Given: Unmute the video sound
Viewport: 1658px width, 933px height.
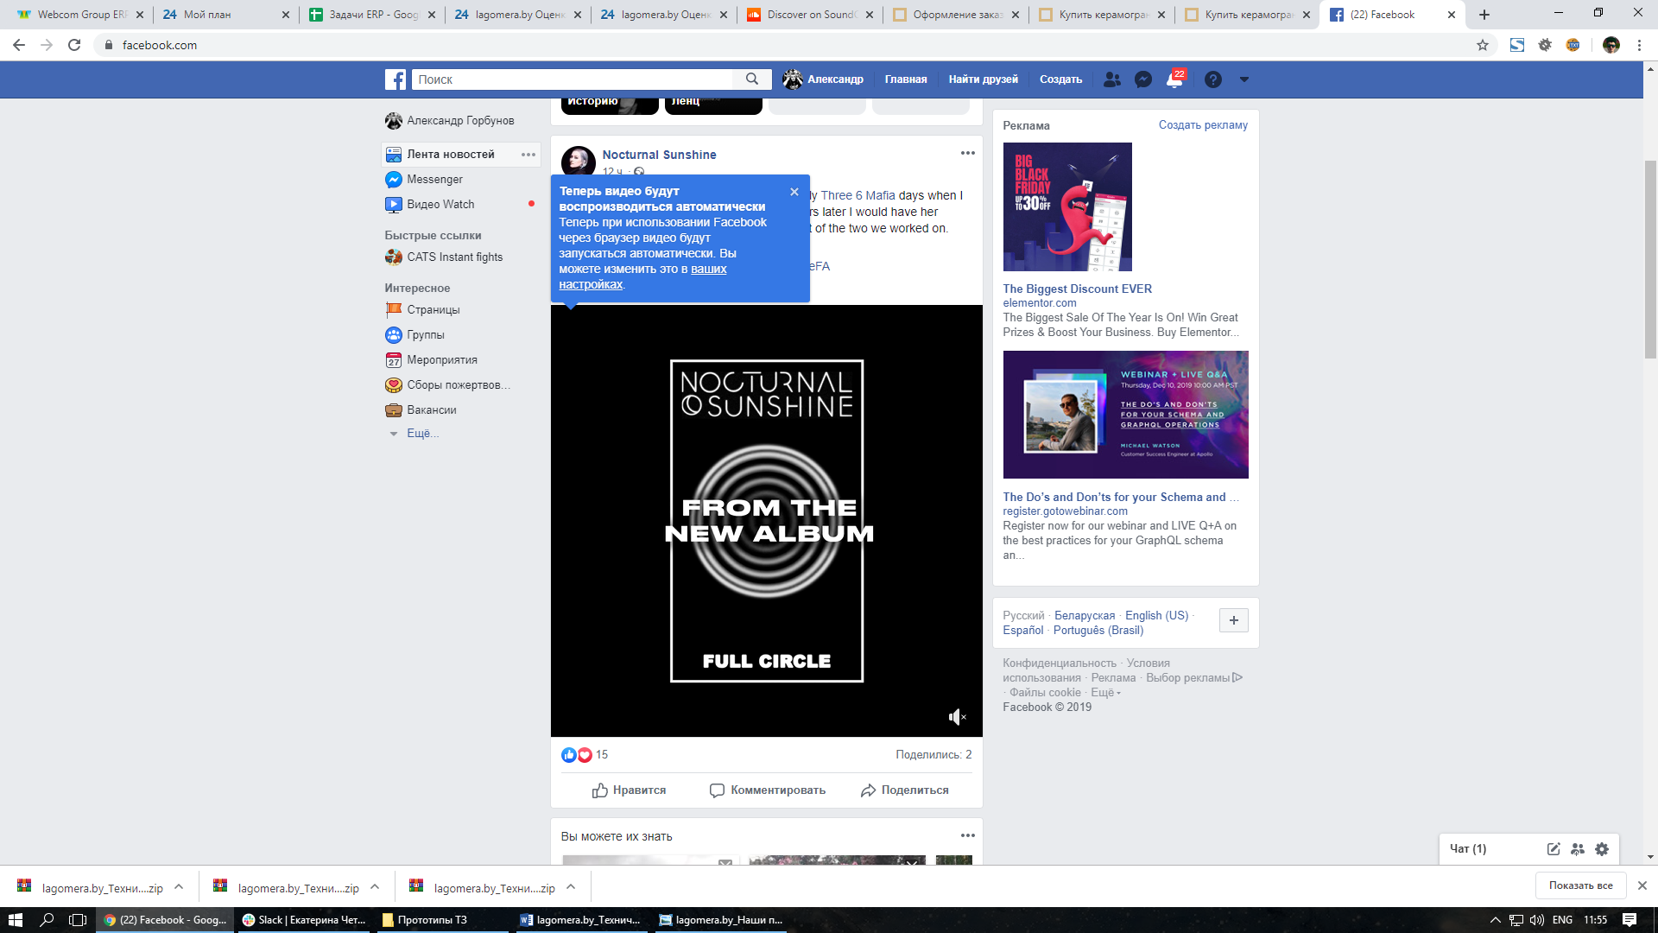Looking at the screenshot, I should click(x=957, y=717).
